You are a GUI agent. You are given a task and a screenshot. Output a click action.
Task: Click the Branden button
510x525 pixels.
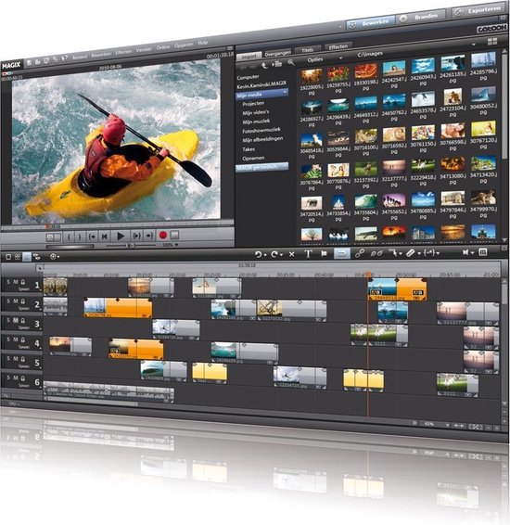pyautogui.click(x=421, y=17)
